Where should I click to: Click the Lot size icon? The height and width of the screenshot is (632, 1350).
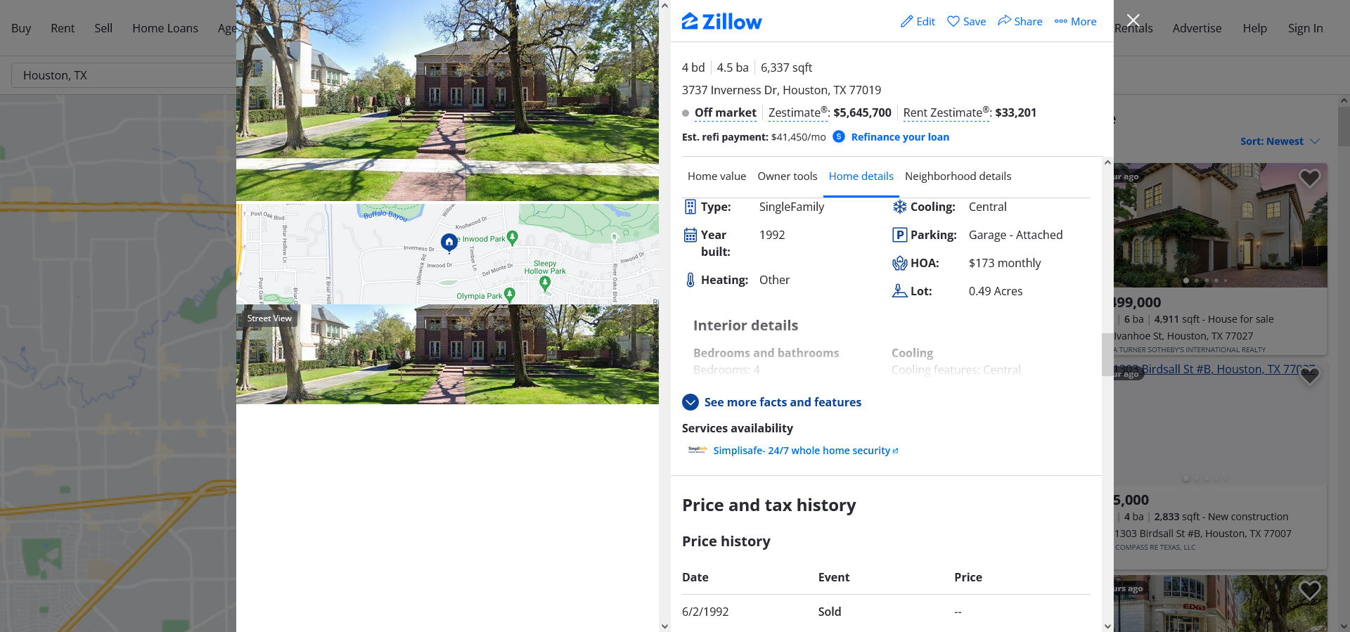click(900, 291)
